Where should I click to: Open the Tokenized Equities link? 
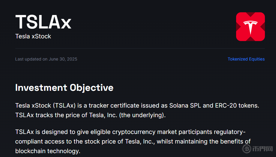246,59
